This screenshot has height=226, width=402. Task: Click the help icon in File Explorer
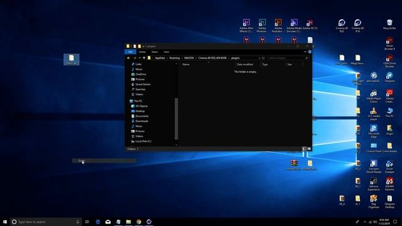click(x=310, y=51)
